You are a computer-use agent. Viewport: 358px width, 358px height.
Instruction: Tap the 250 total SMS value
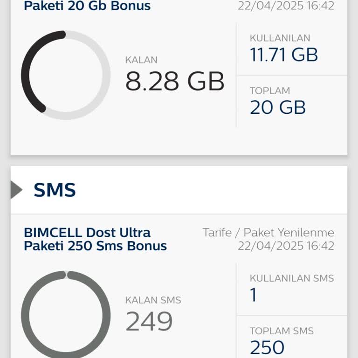267,347
